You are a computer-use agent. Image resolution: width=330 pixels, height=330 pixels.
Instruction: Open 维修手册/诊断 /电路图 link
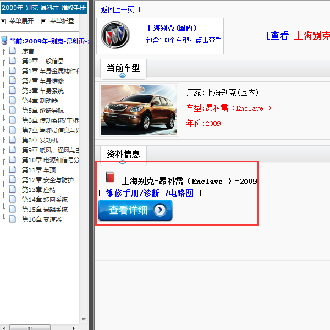tap(150, 193)
